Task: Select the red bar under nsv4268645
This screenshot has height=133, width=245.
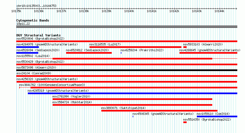Action: (208, 53)
